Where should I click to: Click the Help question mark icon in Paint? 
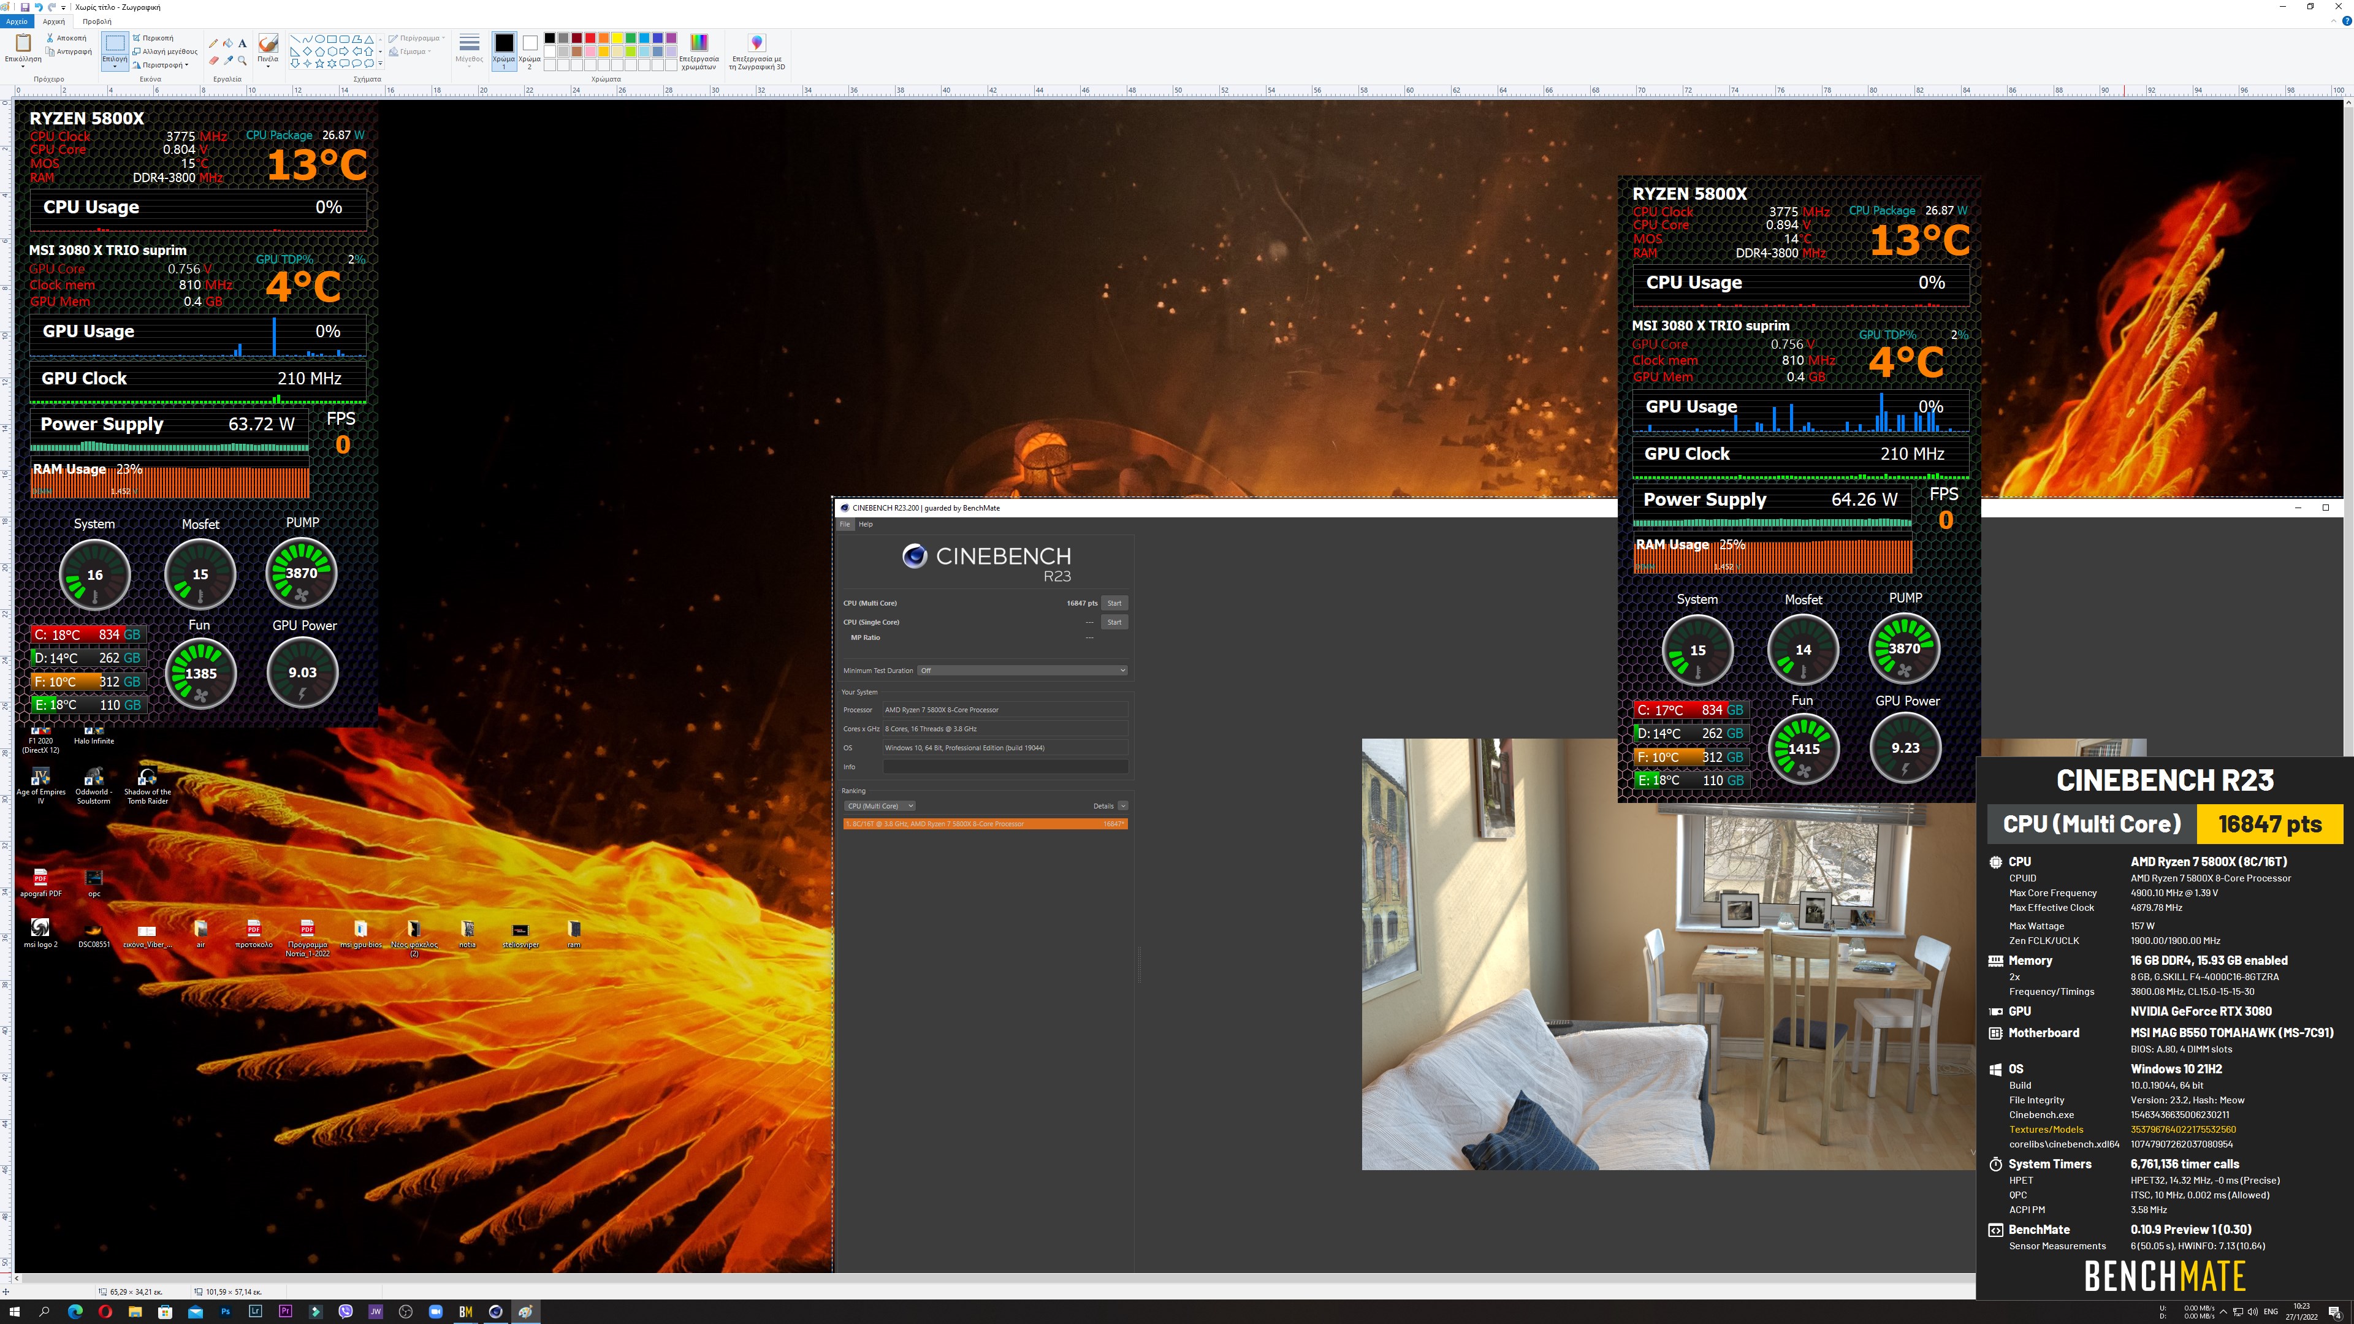click(2347, 21)
